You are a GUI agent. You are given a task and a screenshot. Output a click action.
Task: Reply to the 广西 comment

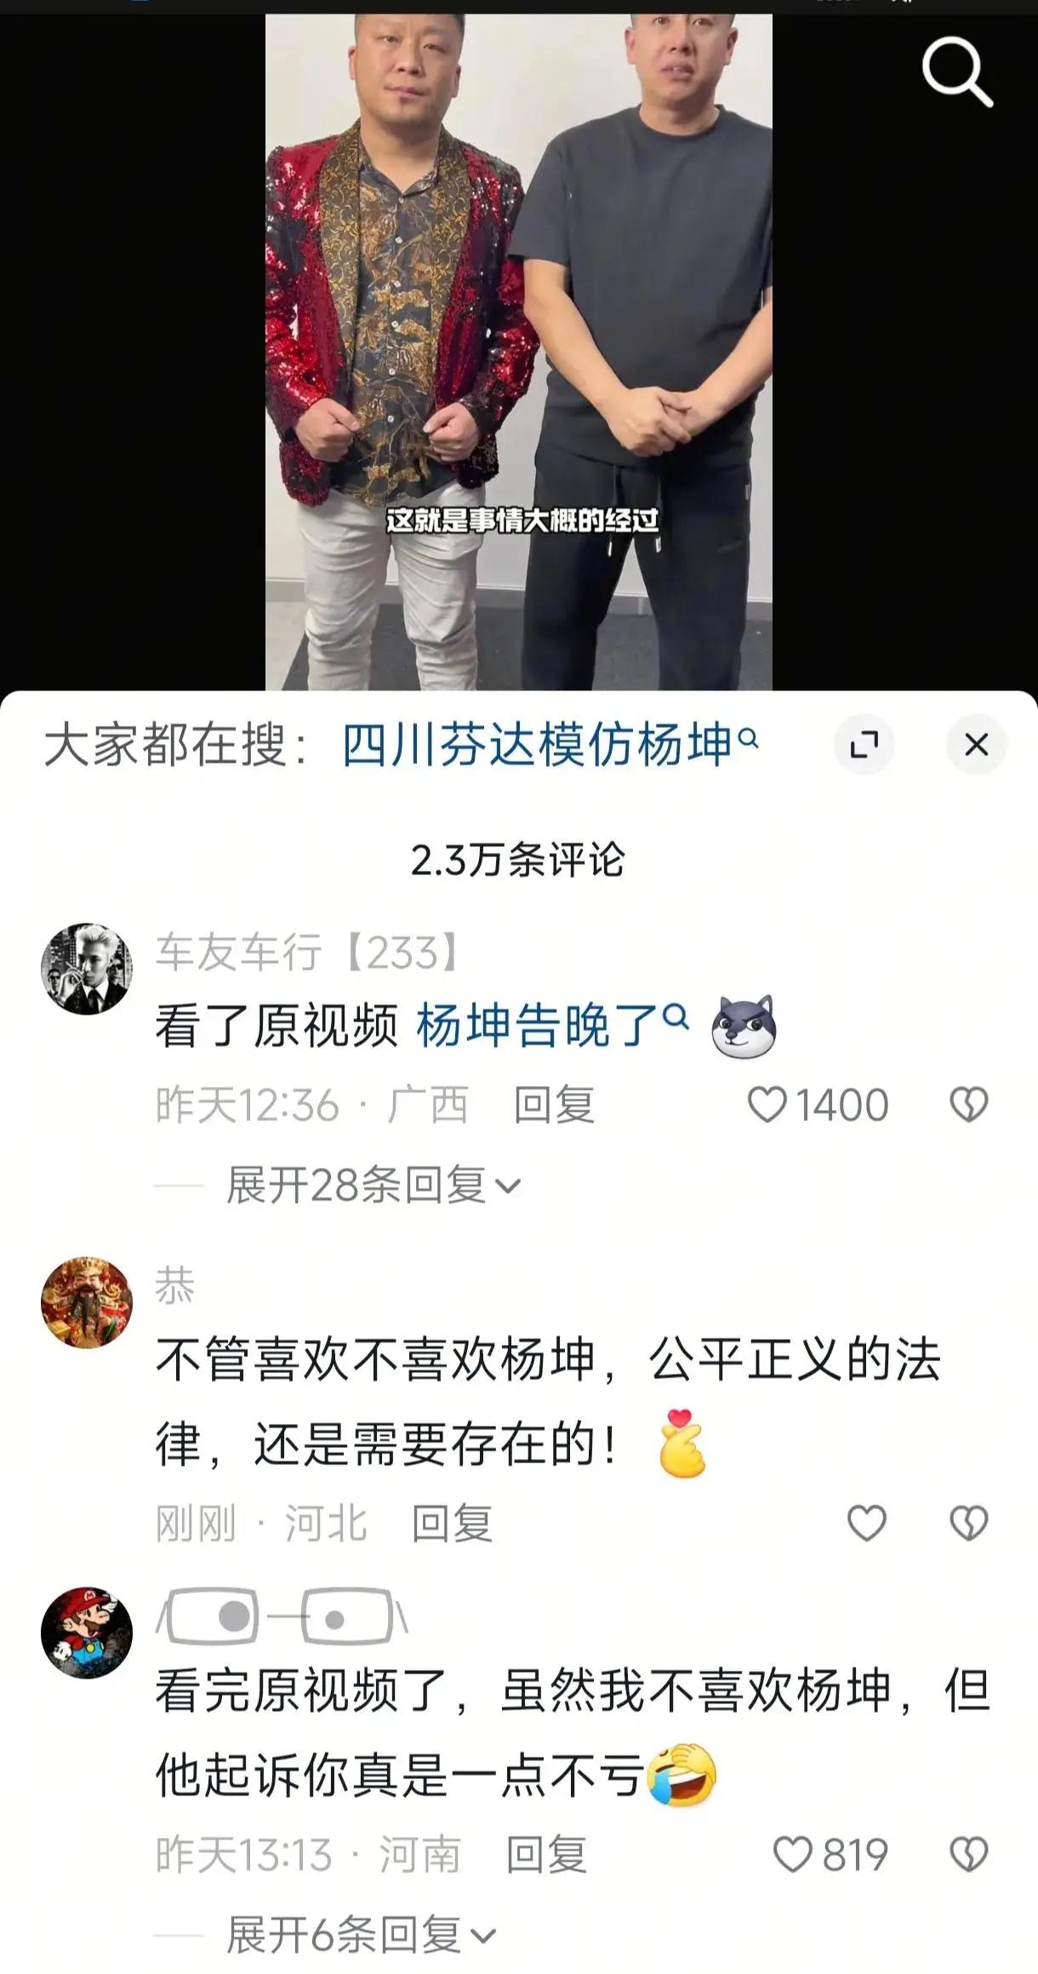554,1105
